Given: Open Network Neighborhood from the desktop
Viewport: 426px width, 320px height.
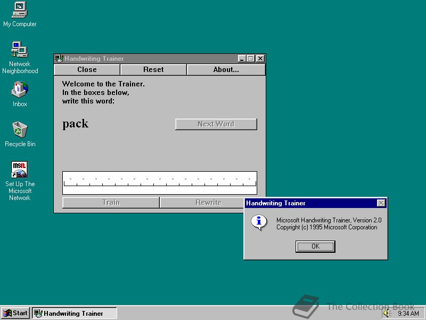Looking at the screenshot, I should tap(20, 52).
